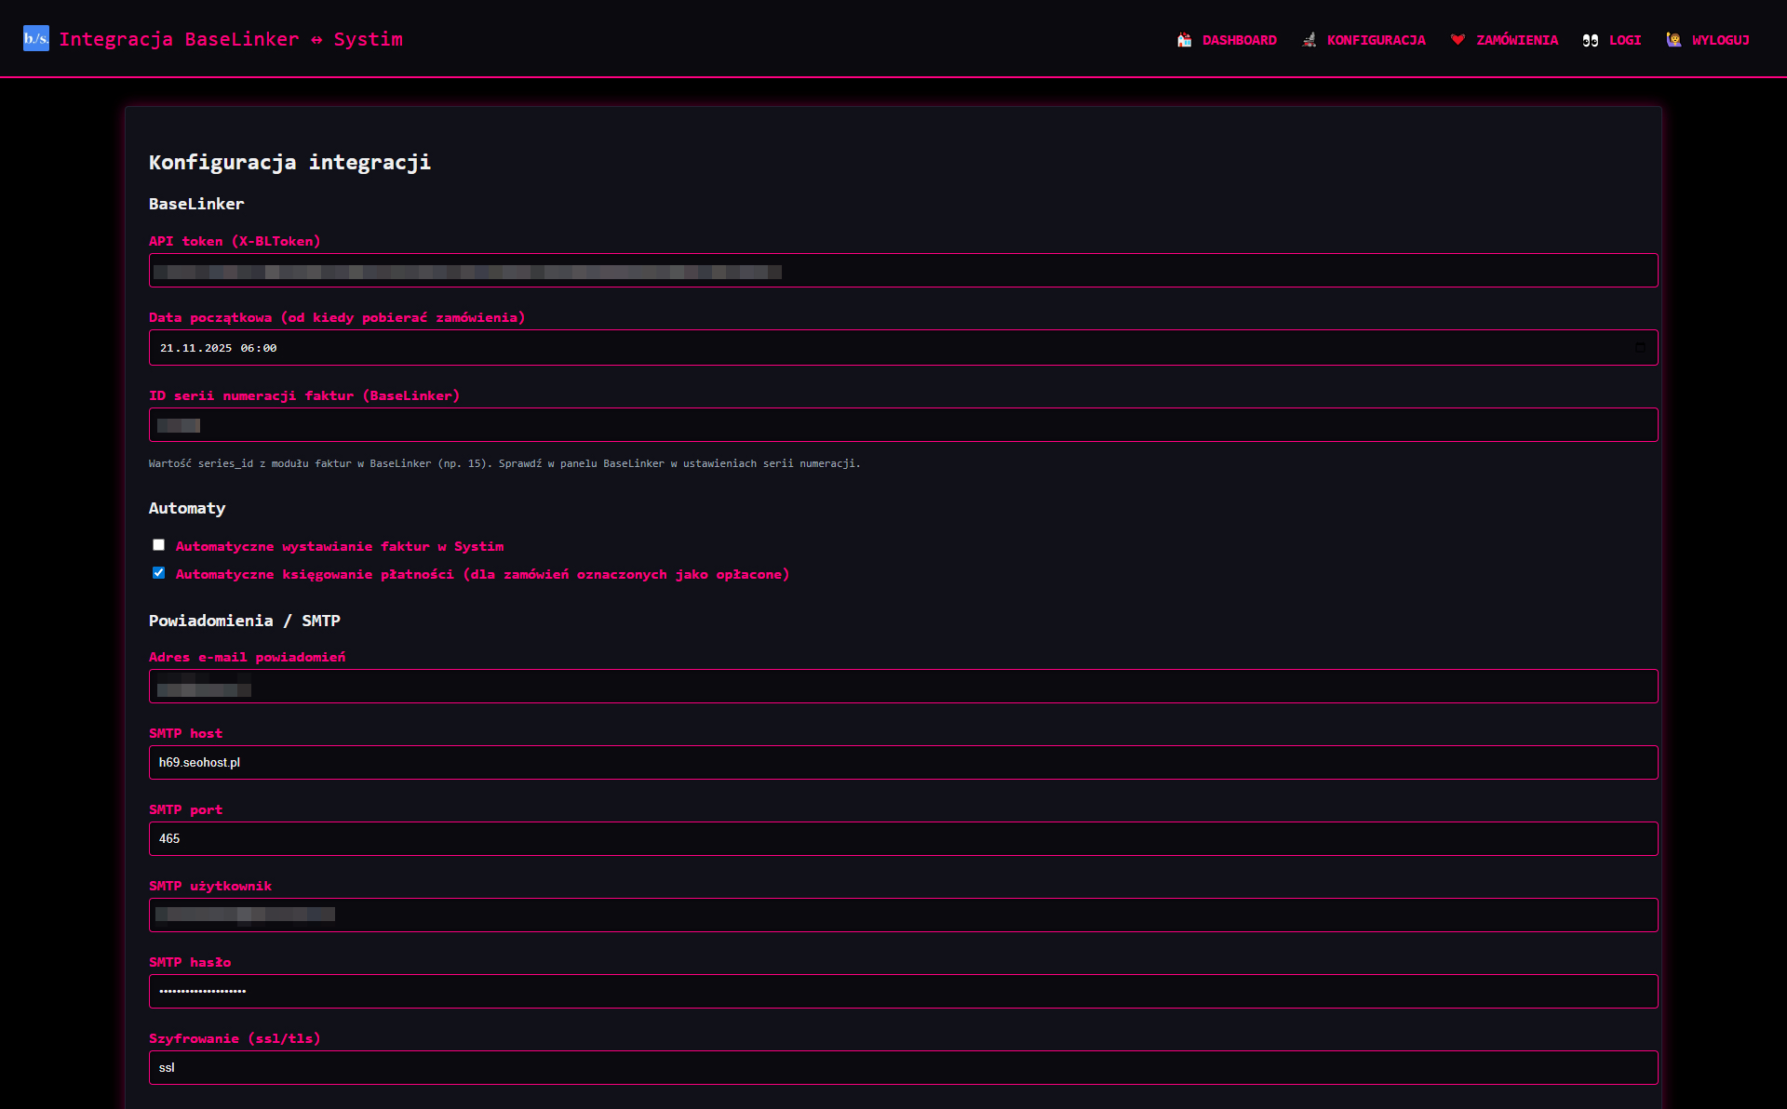Click the SMTP host field with h69.seohost.pl
The width and height of the screenshot is (1787, 1109).
pos(903,762)
